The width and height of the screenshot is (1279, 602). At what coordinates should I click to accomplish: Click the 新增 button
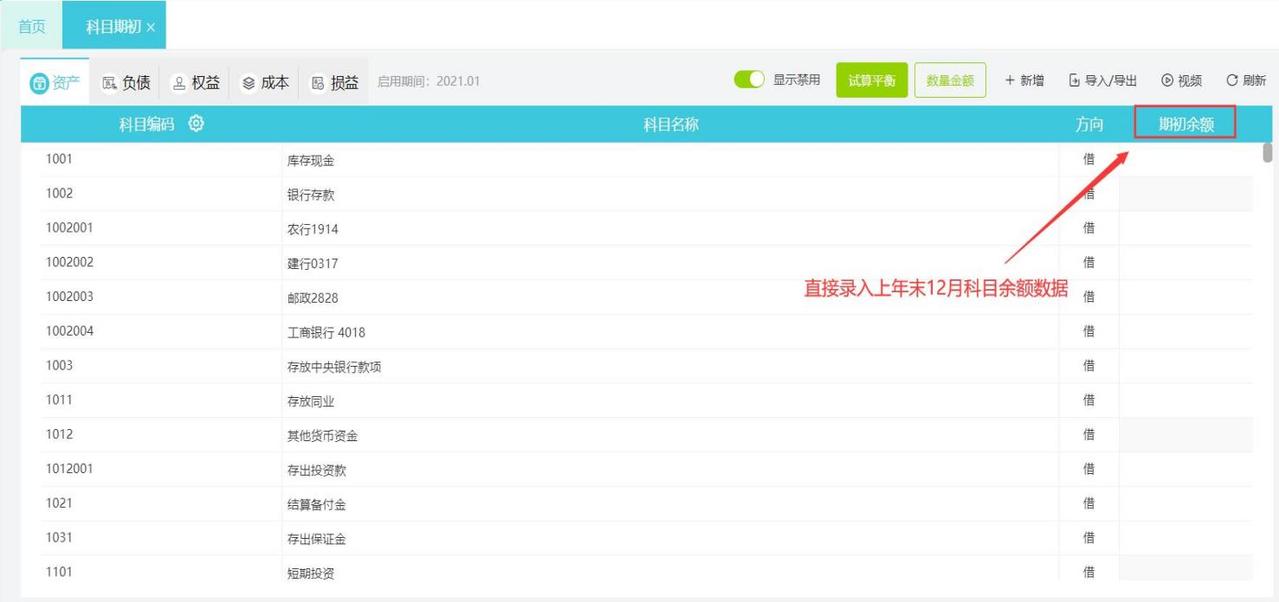pos(1024,80)
